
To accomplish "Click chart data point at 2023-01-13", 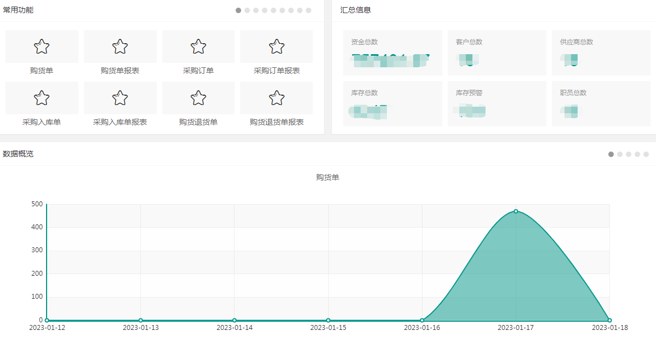I will 140,320.
